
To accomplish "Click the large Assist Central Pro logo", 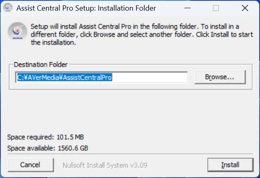I will pyautogui.click(x=17, y=31).
